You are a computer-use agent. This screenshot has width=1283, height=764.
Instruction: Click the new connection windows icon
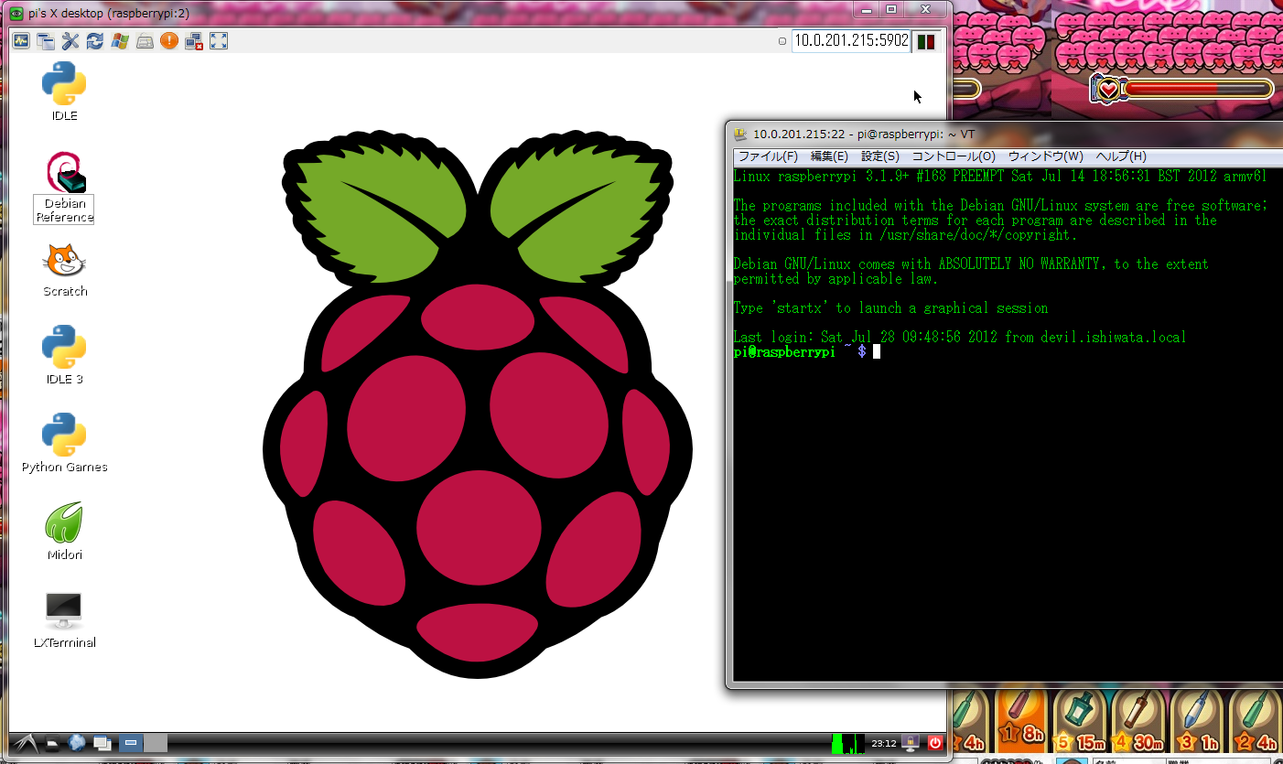point(45,40)
